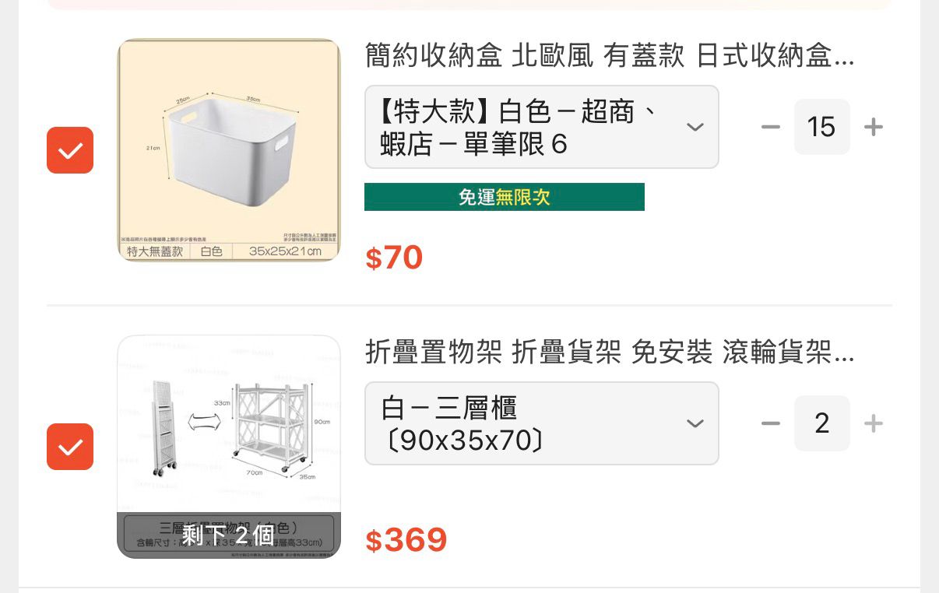Tap the 剩下2個 remaining stock label
This screenshot has height=593, width=939.
pyautogui.click(x=228, y=535)
